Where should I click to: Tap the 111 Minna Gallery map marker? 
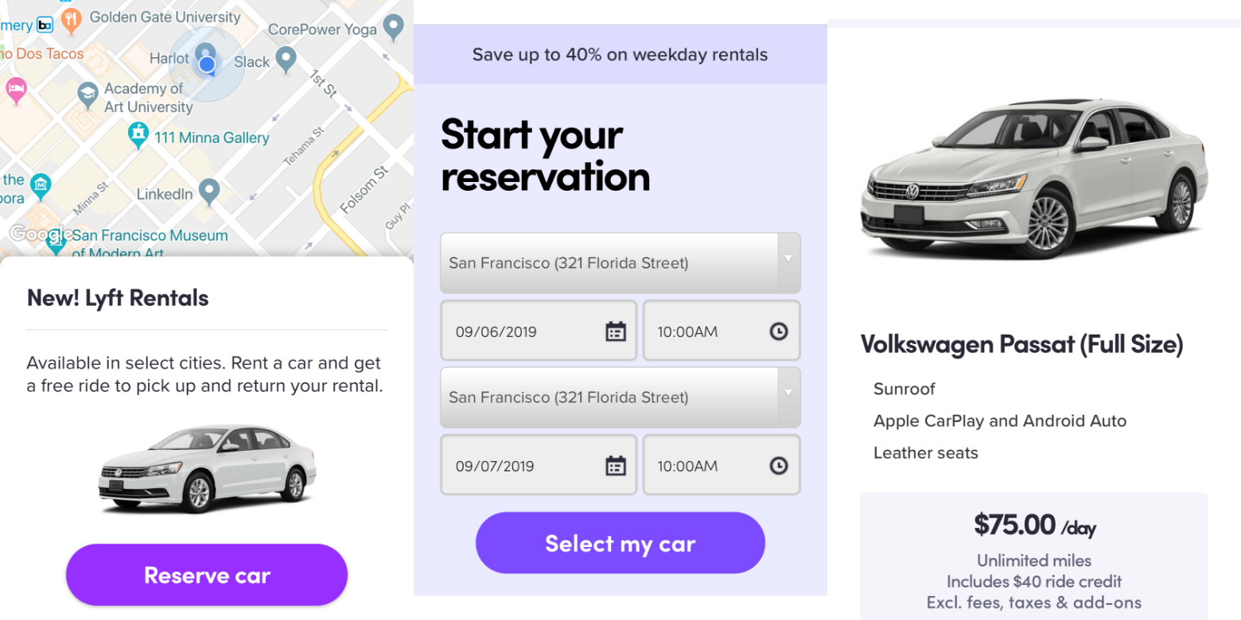(x=138, y=135)
